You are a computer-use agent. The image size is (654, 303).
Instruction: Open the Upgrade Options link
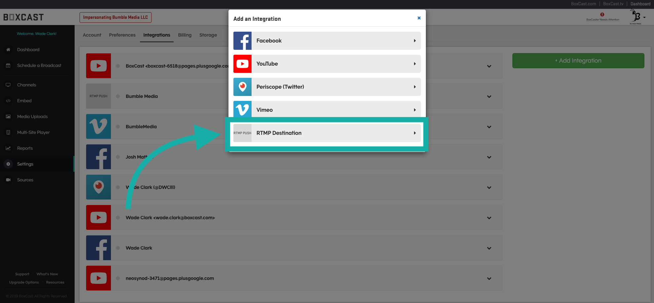[24, 283]
